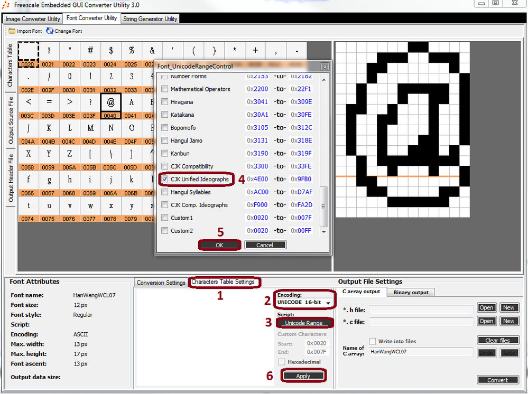528x394 pixels.
Task: Check the Hangul Jamo checkbox
Action: 165,140
